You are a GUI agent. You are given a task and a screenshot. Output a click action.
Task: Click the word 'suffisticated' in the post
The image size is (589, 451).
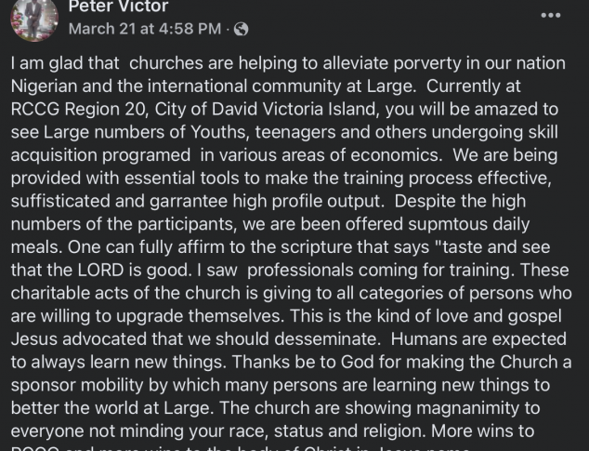pos(60,201)
